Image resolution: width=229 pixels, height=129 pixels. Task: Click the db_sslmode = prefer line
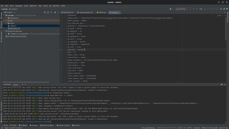pyautogui.click(x=77, y=42)
